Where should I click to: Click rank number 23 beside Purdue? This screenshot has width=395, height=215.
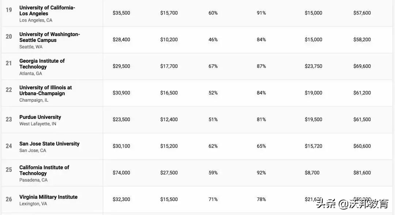[x=9, y=119]
